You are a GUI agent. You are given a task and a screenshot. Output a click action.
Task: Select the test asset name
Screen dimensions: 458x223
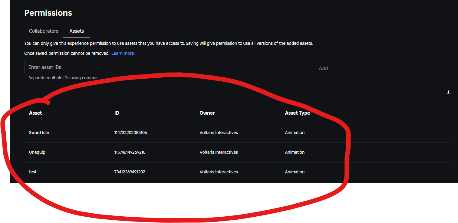tap(33, 172)
